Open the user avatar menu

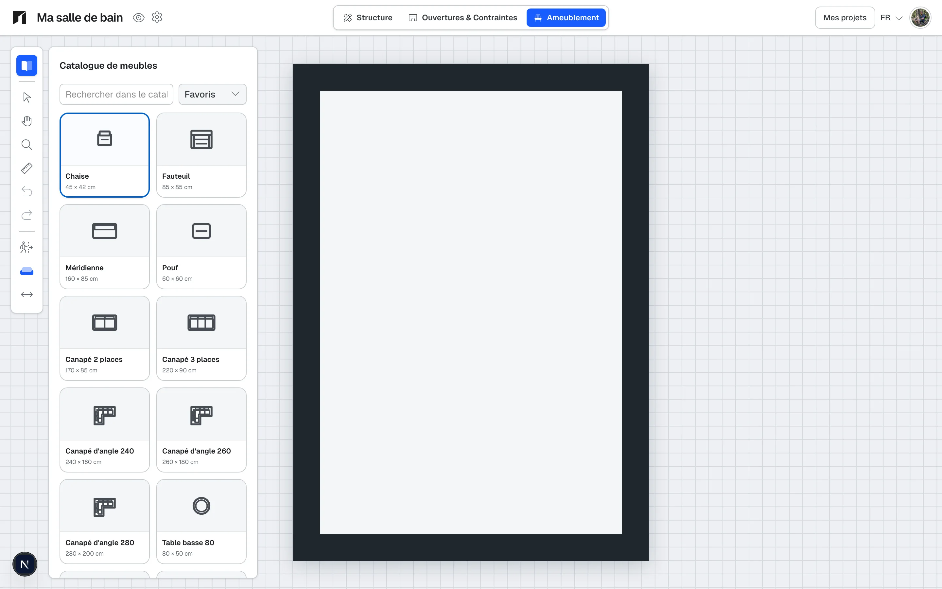(x=920, y=18)
